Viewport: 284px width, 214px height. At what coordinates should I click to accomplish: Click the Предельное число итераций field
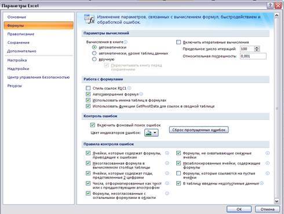[247, 49]
